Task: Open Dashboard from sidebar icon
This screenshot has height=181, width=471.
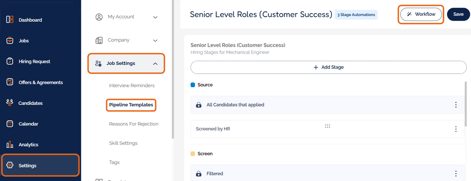Action: click(10, 20)
